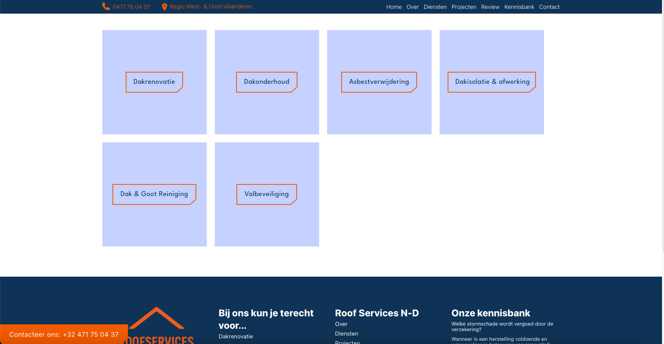
Task: Open the Home menu item
Action: 393,7
